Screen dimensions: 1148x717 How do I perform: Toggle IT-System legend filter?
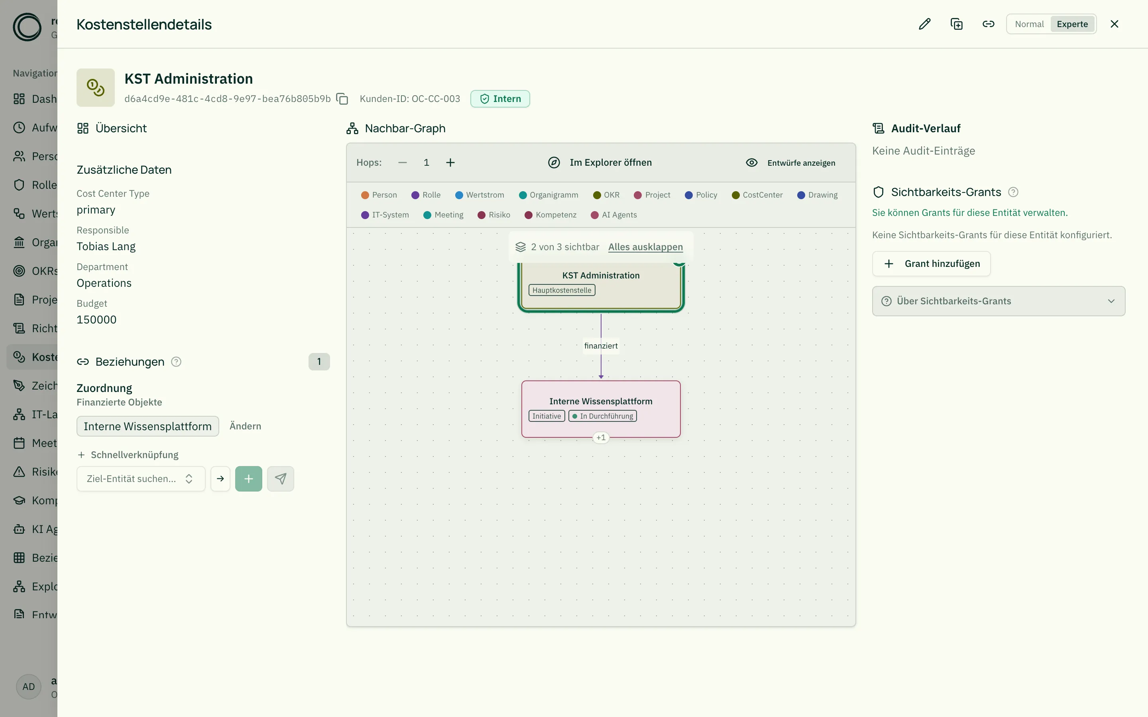[385, 215]
